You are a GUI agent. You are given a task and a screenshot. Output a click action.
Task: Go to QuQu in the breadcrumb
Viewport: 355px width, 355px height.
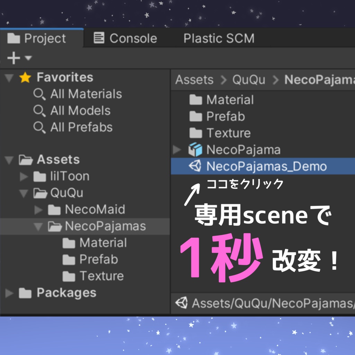click(249, 80)
